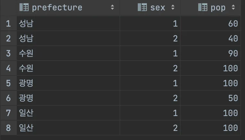Select row number 1
The image size is (245, 140).
pos(8,24)
